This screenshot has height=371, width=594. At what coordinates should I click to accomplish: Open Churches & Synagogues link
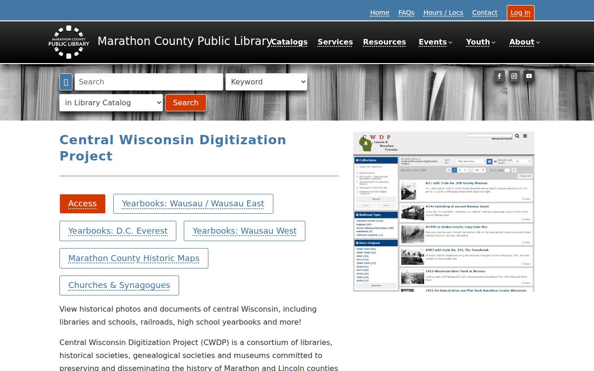coord(119,285)
